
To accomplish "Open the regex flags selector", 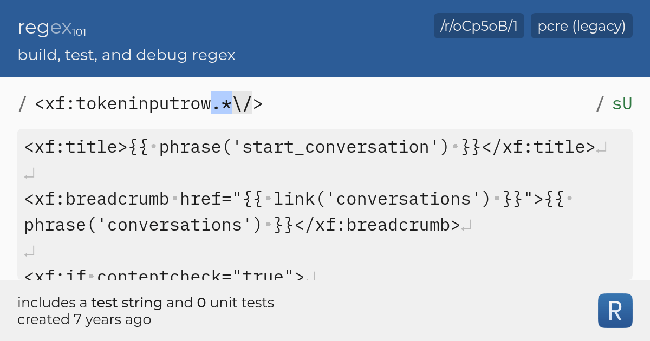I will pyautogui.click(x=621, y=103).
